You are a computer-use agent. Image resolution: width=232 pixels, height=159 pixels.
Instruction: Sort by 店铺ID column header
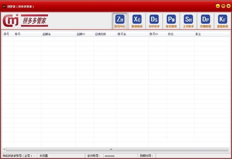(85, 34)
